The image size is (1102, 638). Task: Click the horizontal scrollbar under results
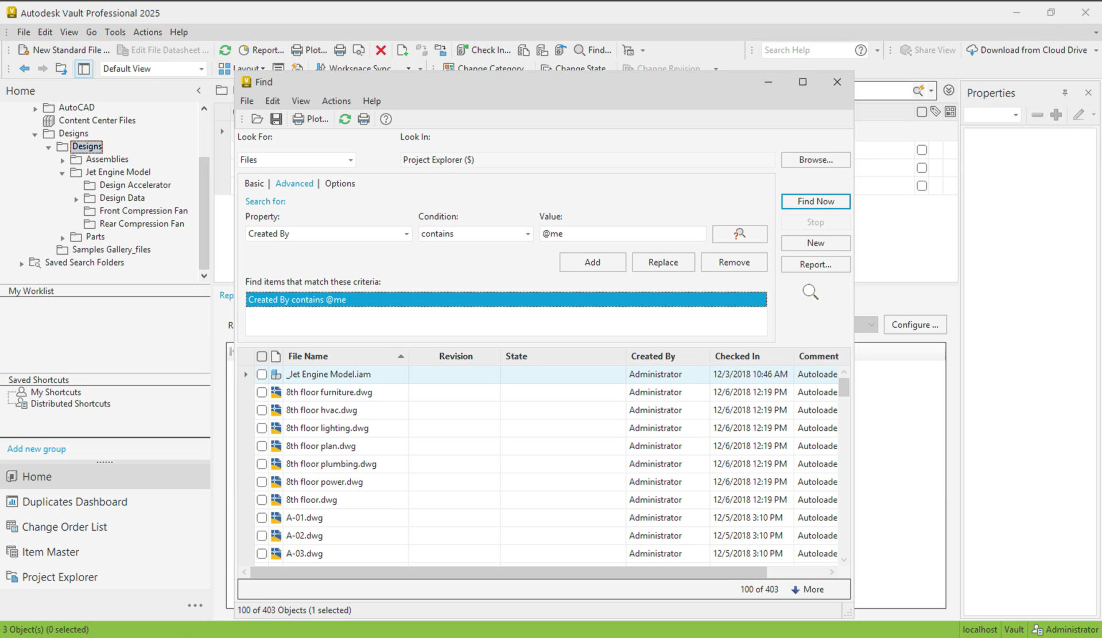pyautogui.click(x=508, y=572)
